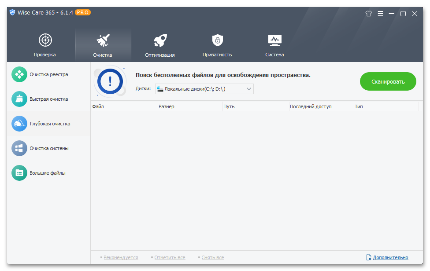The height and width of the screenshot is (271, 430).
Task: Click the PRO badge in title bar
Action: [83, 12]
